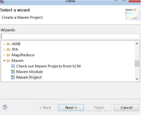Collapse the Maven tree node
This screenshot has width=141, height=116.
(x=4, y=61)
